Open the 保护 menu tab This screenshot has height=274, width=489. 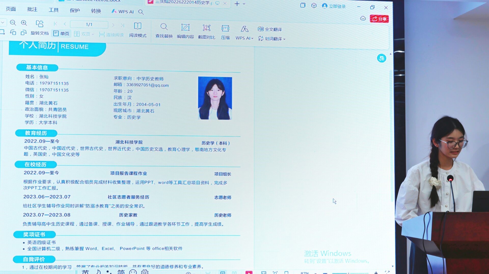75,10
